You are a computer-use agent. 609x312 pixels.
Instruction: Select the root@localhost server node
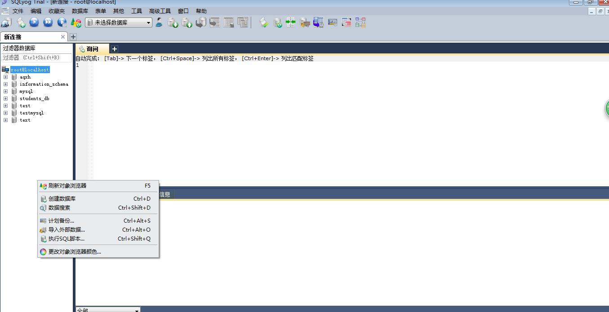click(30, 70)
